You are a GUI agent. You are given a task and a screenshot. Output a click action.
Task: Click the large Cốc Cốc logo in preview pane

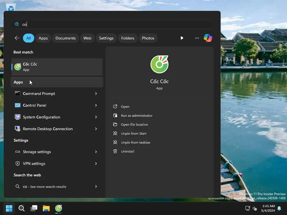(159, 64)
